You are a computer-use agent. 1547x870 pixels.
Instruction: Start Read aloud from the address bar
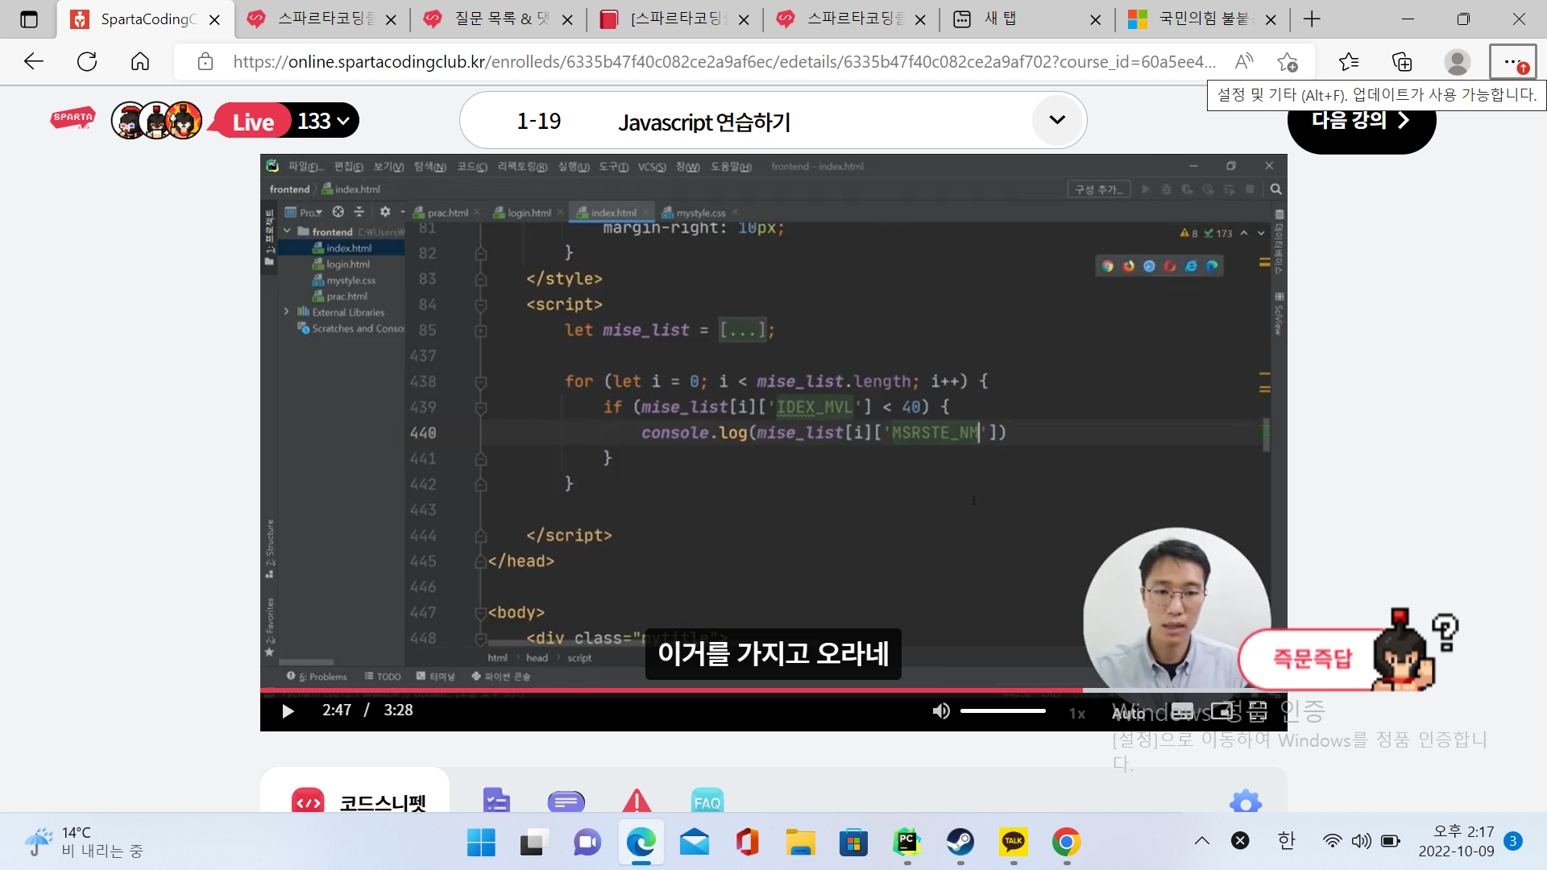pyautogui.click(x=1244, y=61)
